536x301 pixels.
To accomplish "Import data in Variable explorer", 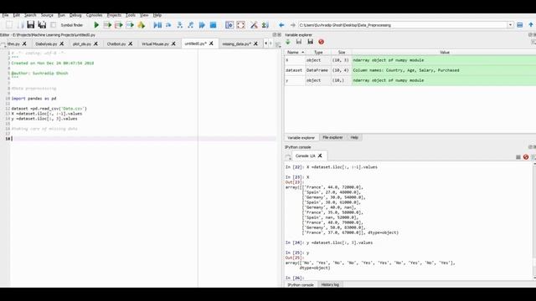I will click(288, 42).
